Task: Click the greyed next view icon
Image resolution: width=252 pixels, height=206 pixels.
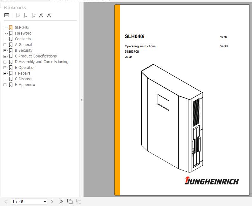Action: 79,202
